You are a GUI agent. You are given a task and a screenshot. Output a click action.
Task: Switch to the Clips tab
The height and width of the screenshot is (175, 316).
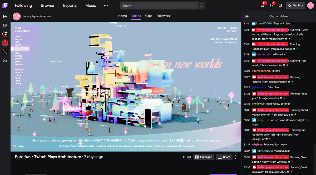(x=149, y=16)
